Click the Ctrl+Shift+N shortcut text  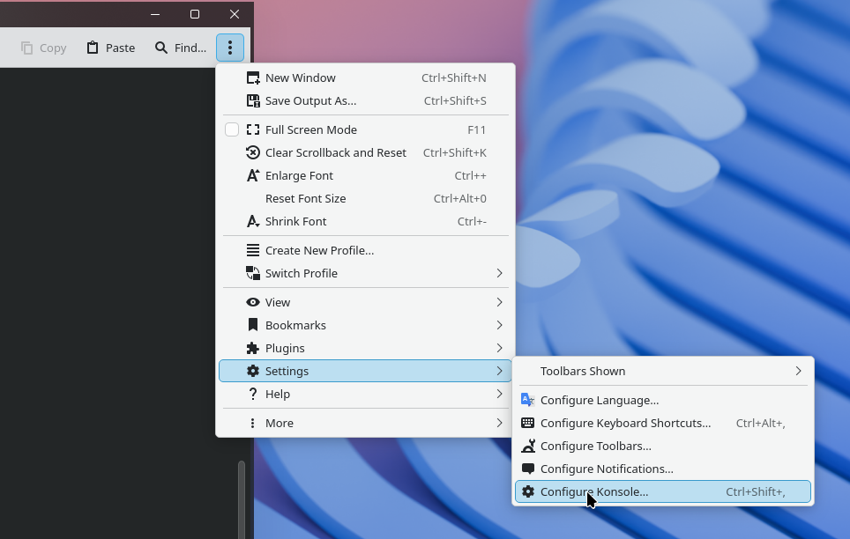(454, 78)
